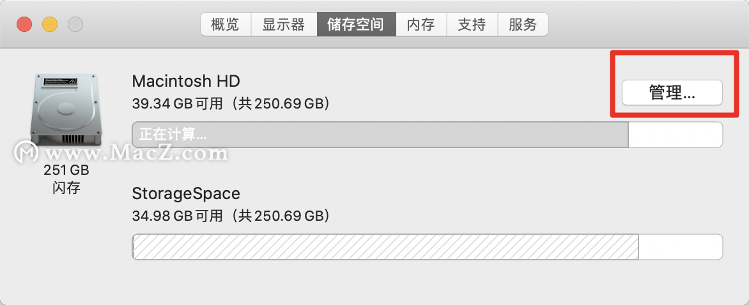
Task: Click the yellow minimize window button
Action: [50, 24]
